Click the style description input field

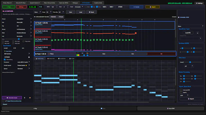tap(17, 14)
